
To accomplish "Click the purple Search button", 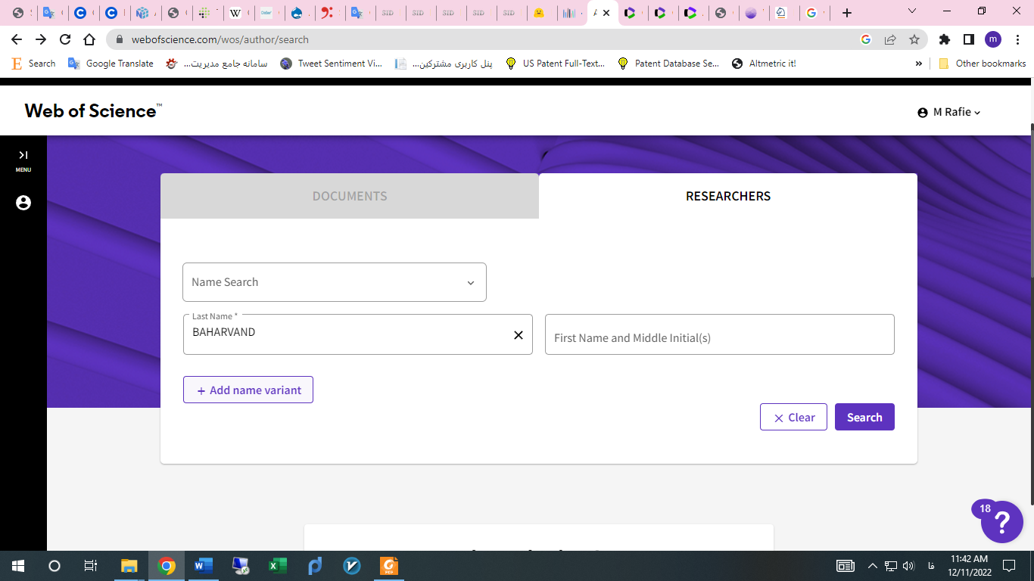I will point(864,417).
